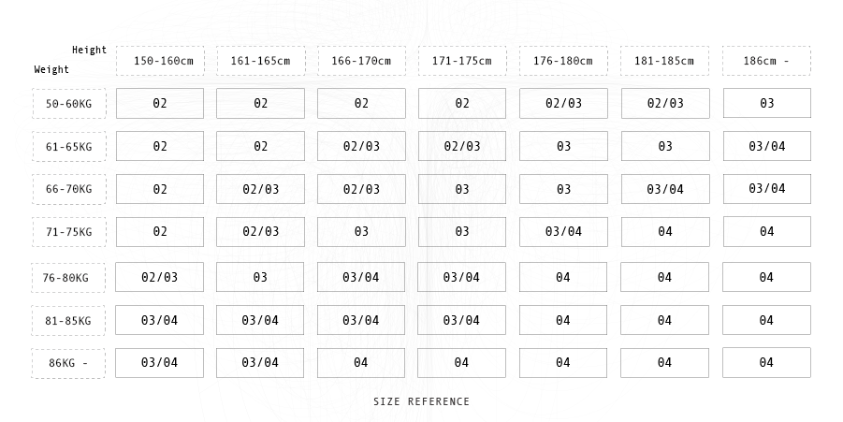The image size is (843, 422).
Task: Select size cell for 61-65KG at 166-170cm
Action: (x=361, y=147)
